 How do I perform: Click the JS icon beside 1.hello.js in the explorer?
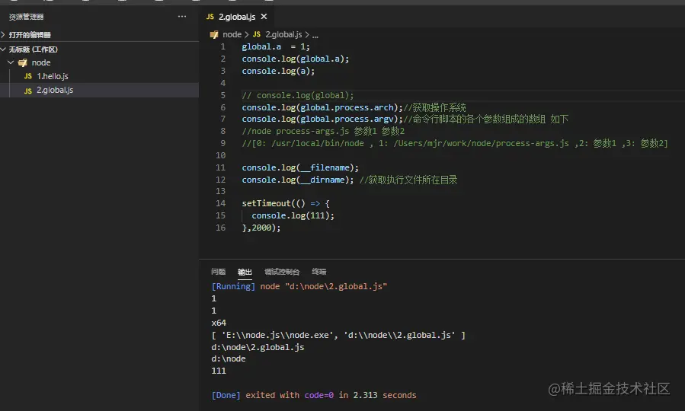[x=28, y=76]
